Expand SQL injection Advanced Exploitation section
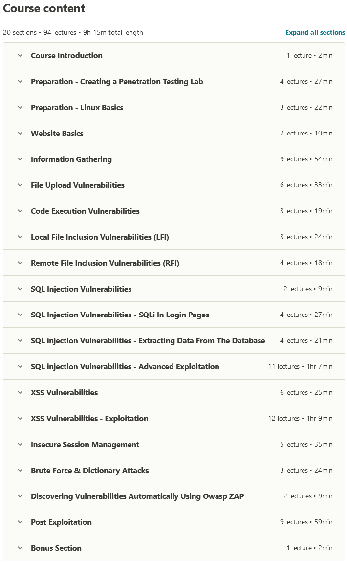The width and height of the screenshot is (347, 563). (x=125, y=367)
